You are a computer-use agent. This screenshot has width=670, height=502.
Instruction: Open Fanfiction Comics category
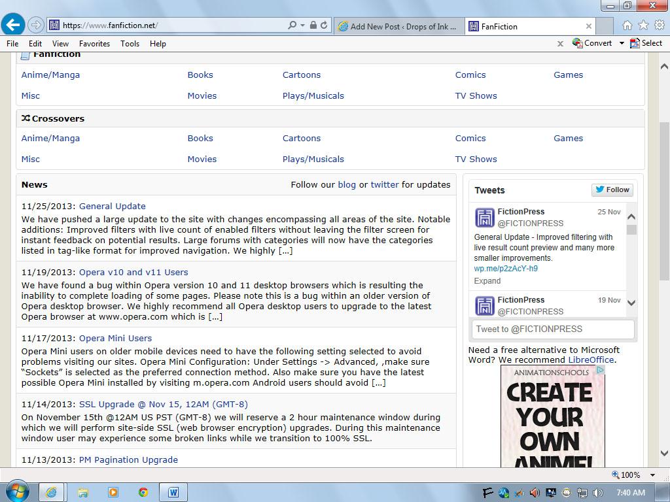(470, 75)
